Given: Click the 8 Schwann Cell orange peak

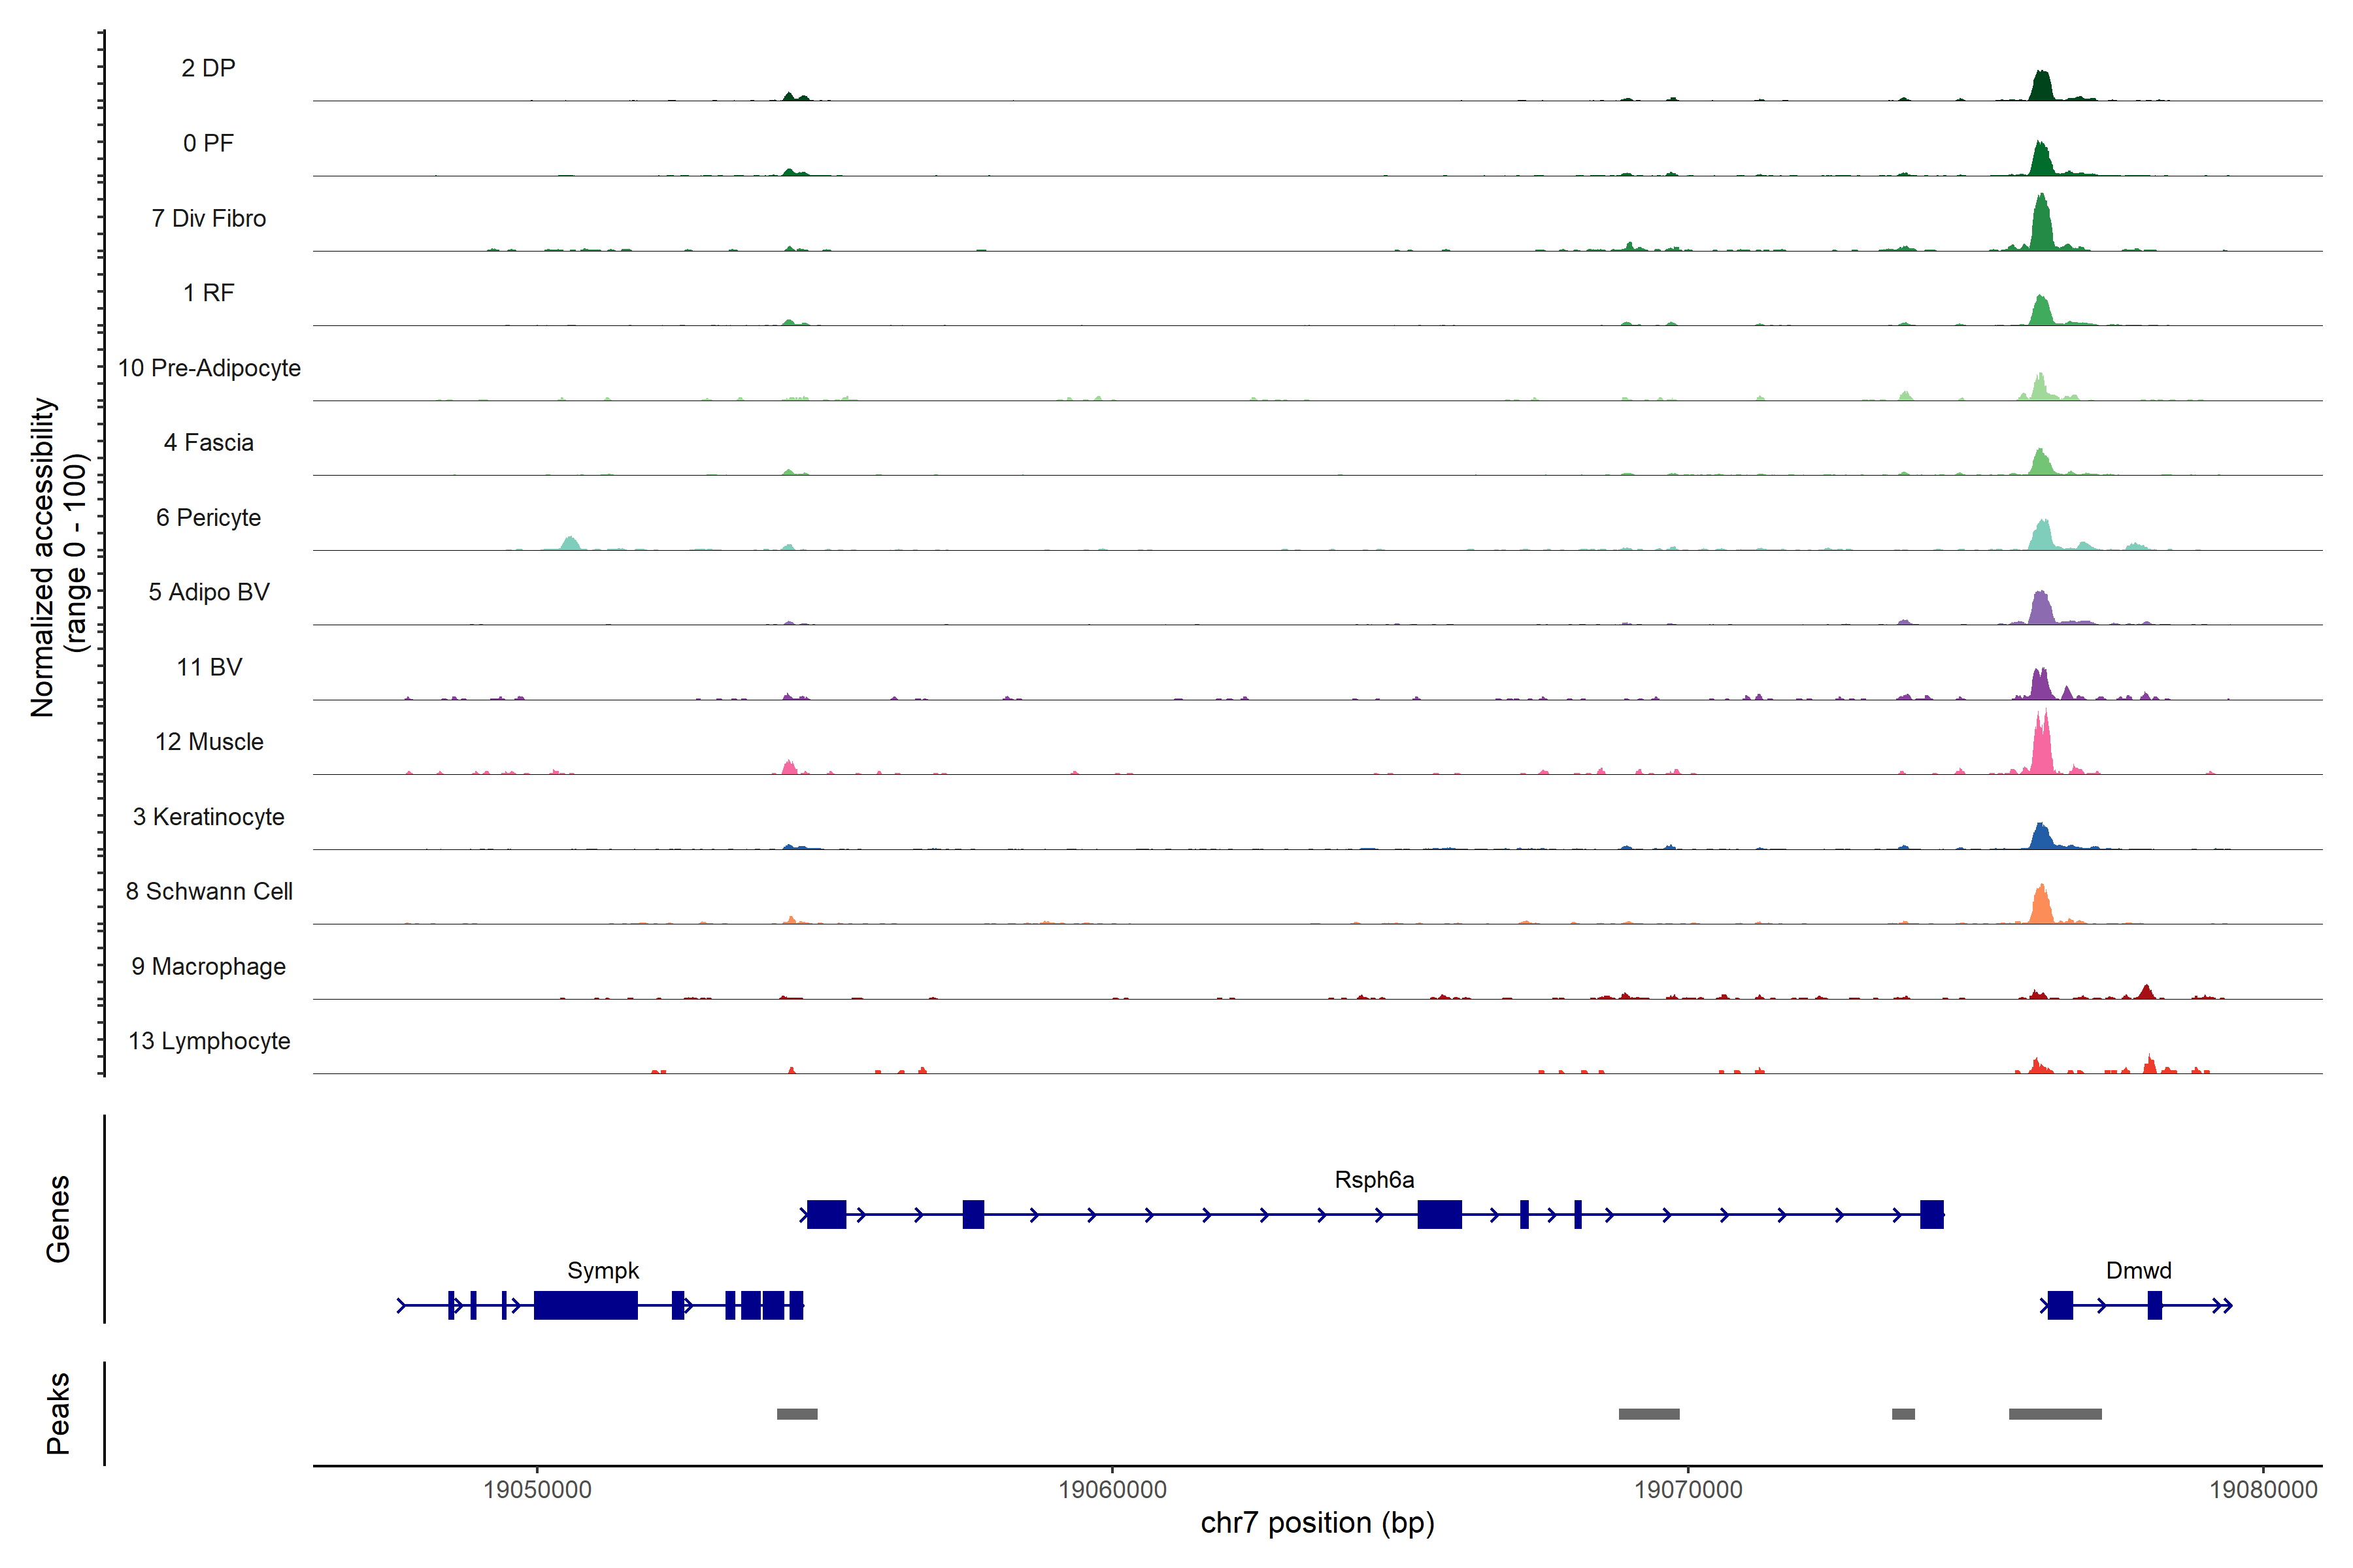Looking at the screenshot, I should 2041,906.
